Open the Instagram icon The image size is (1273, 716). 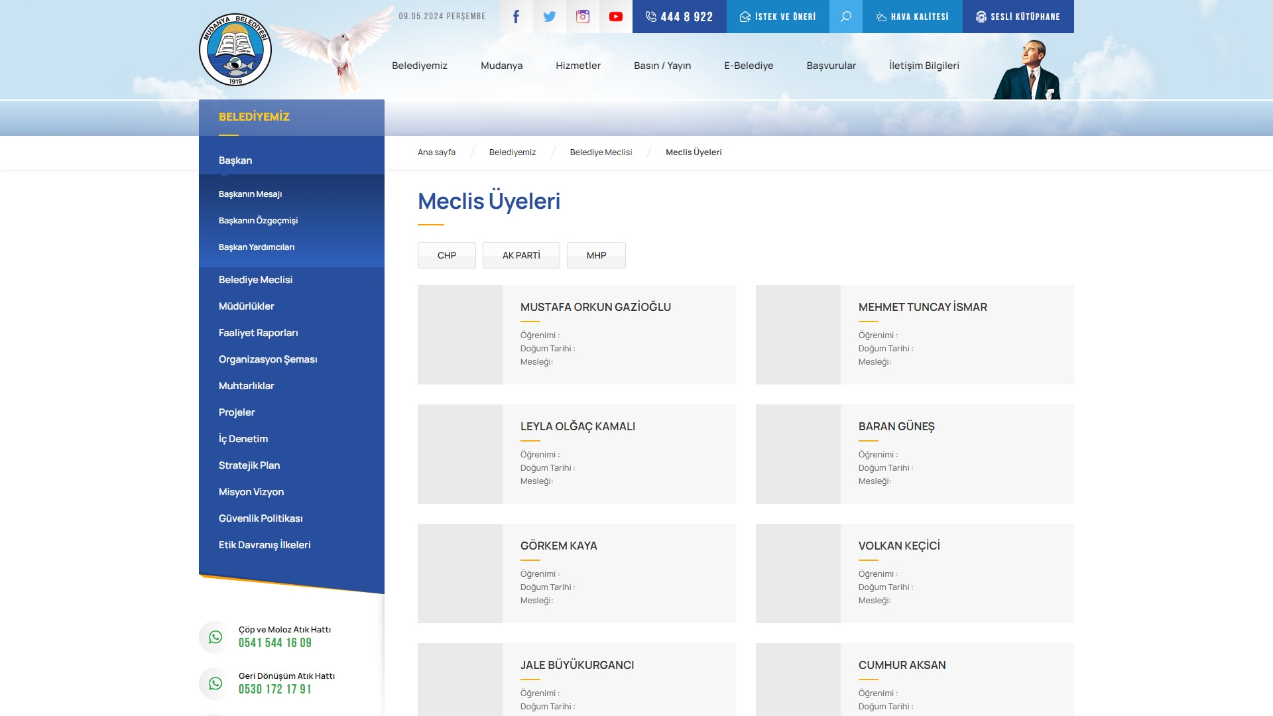583,17
